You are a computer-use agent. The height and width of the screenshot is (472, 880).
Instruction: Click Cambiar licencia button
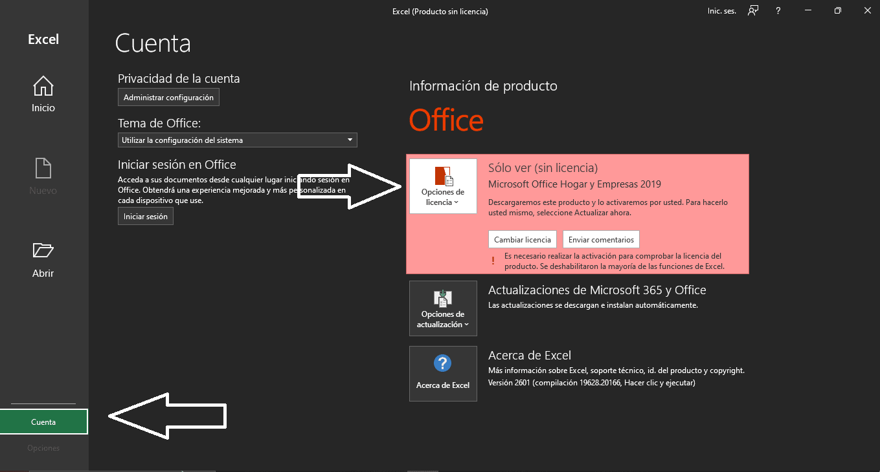tap(523, 239)
